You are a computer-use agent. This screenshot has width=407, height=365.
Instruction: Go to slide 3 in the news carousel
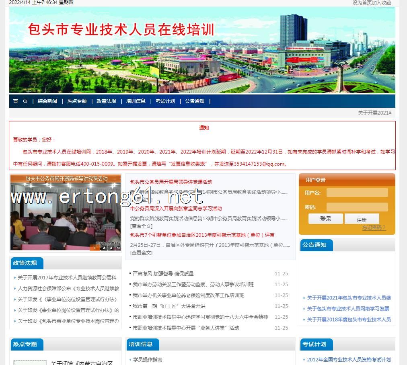coord(111,248)
